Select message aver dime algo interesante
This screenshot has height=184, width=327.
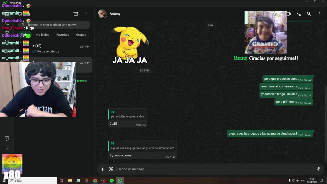(x=286, y=87)
